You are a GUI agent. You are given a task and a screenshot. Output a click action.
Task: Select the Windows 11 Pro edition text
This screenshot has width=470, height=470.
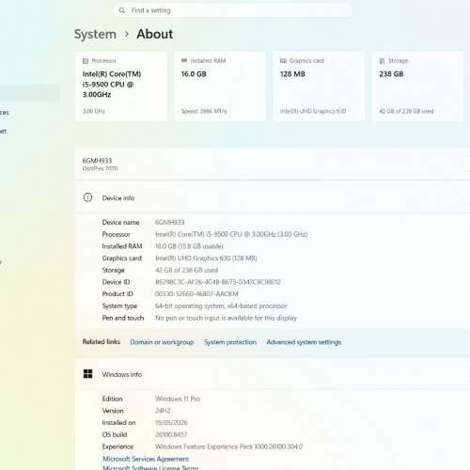pyautogui.click(x=178, y=399)
